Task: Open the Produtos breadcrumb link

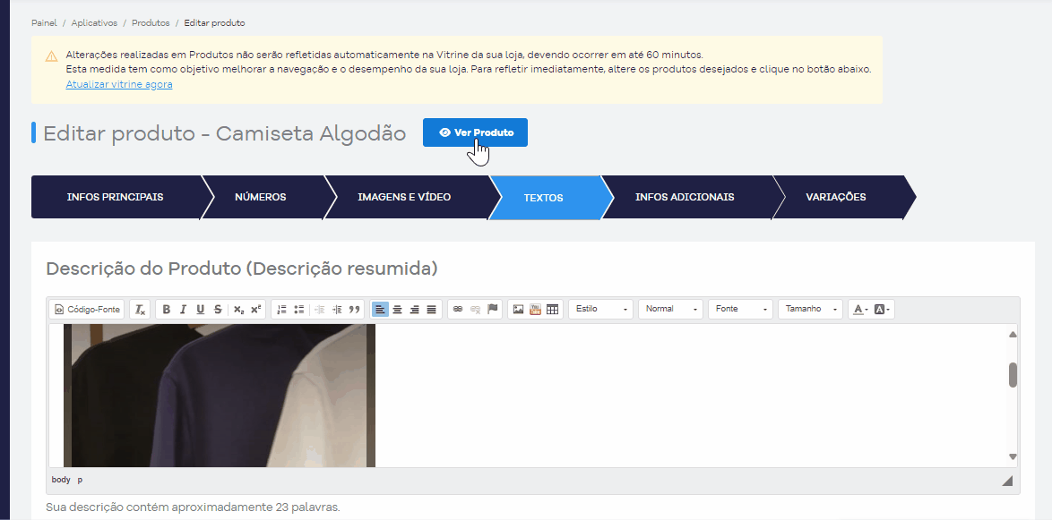Action: tap(151, 22)
